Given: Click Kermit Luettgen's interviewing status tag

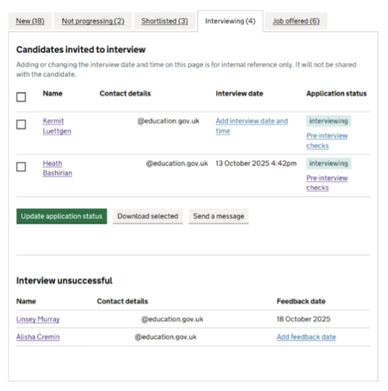Looking at the screenshot, I should 328,121.
